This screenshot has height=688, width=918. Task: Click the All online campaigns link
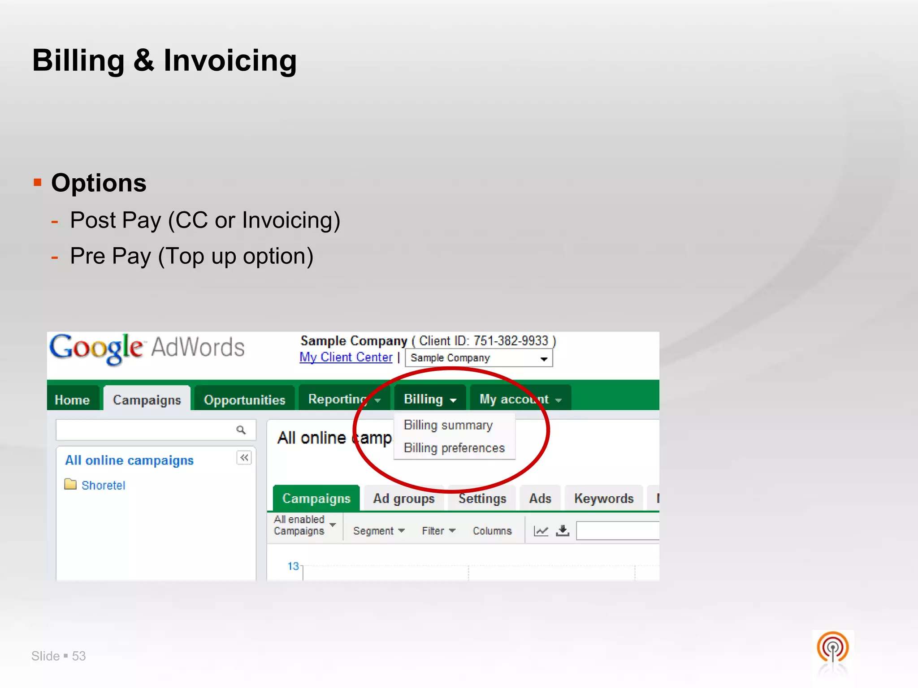pyautogui.click(x=130, y=460)
